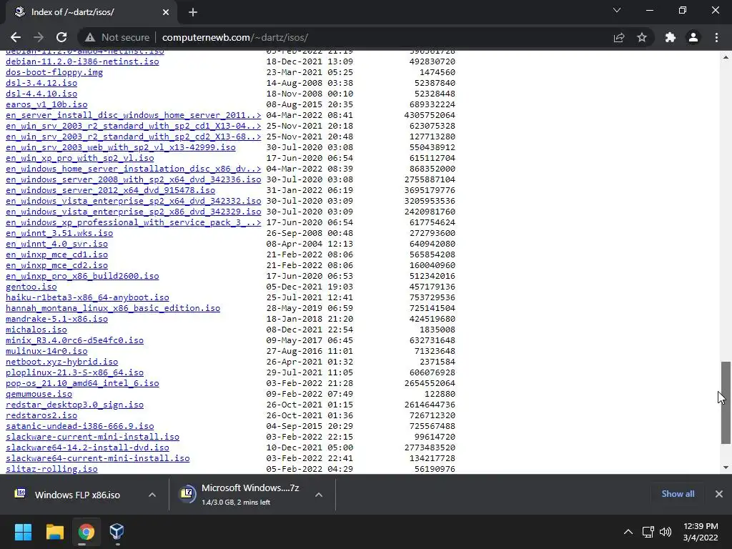Reload the current page

[61, 37]
